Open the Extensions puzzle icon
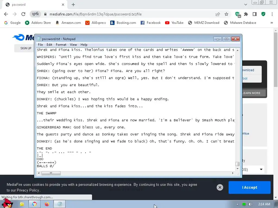This screenshot has height=208, width=278. click(x=246, y=14)
